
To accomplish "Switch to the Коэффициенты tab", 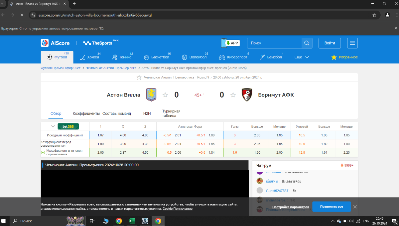I will 86,113.
